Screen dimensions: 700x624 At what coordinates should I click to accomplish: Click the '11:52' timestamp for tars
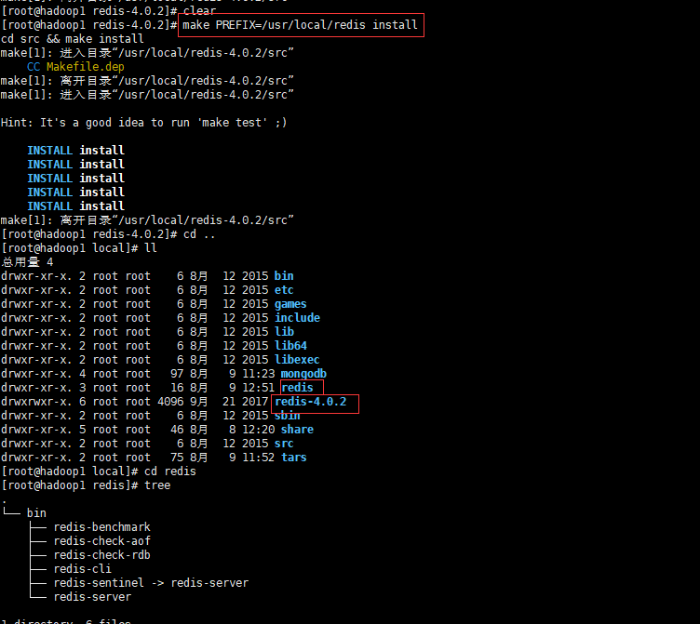click(x=259, y=458)
